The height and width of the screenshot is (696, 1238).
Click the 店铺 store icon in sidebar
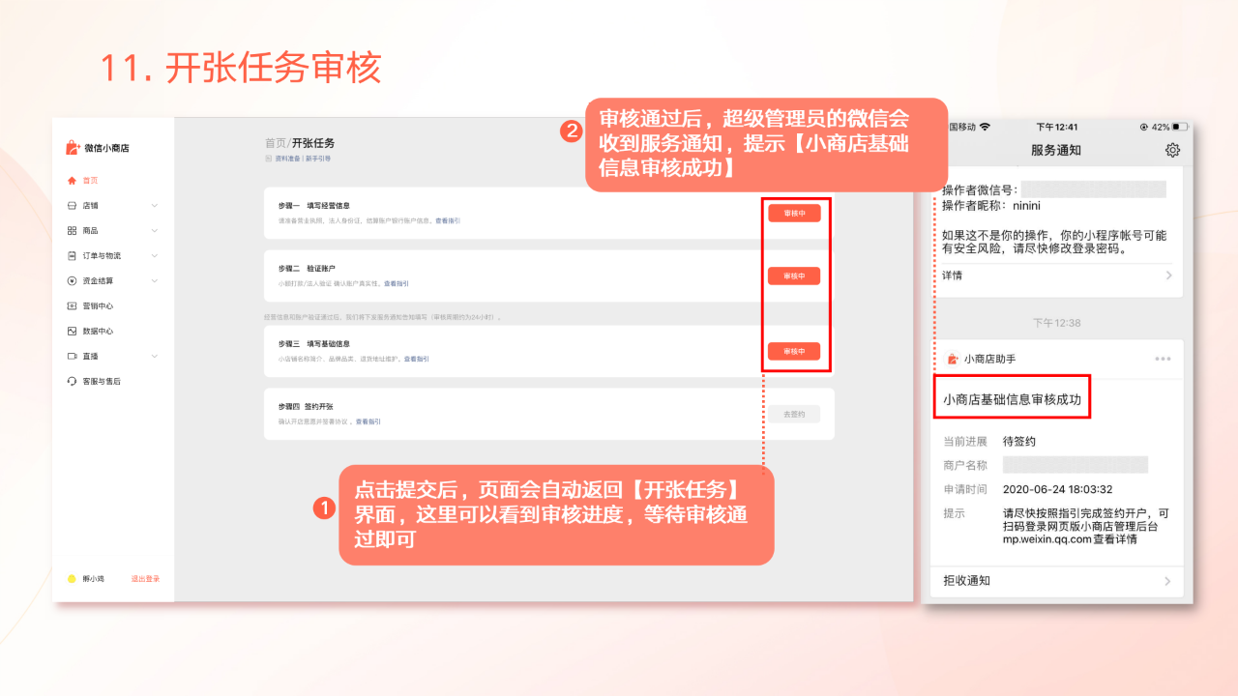(x=72, y=206)
